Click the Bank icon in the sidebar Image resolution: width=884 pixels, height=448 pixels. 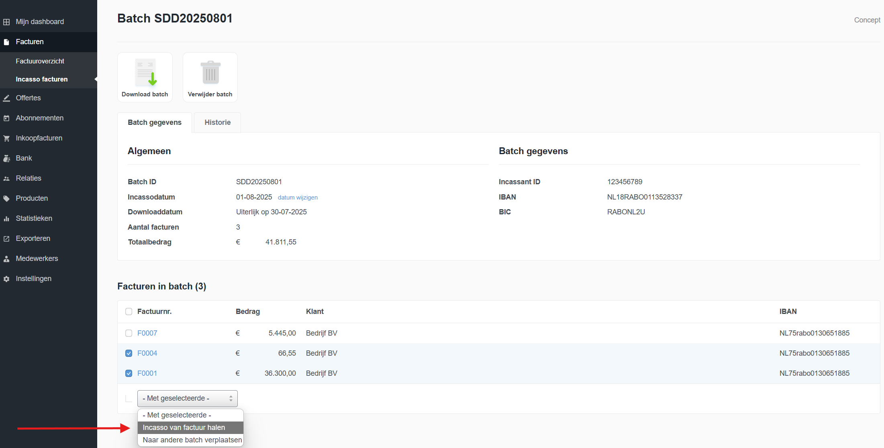6,158
